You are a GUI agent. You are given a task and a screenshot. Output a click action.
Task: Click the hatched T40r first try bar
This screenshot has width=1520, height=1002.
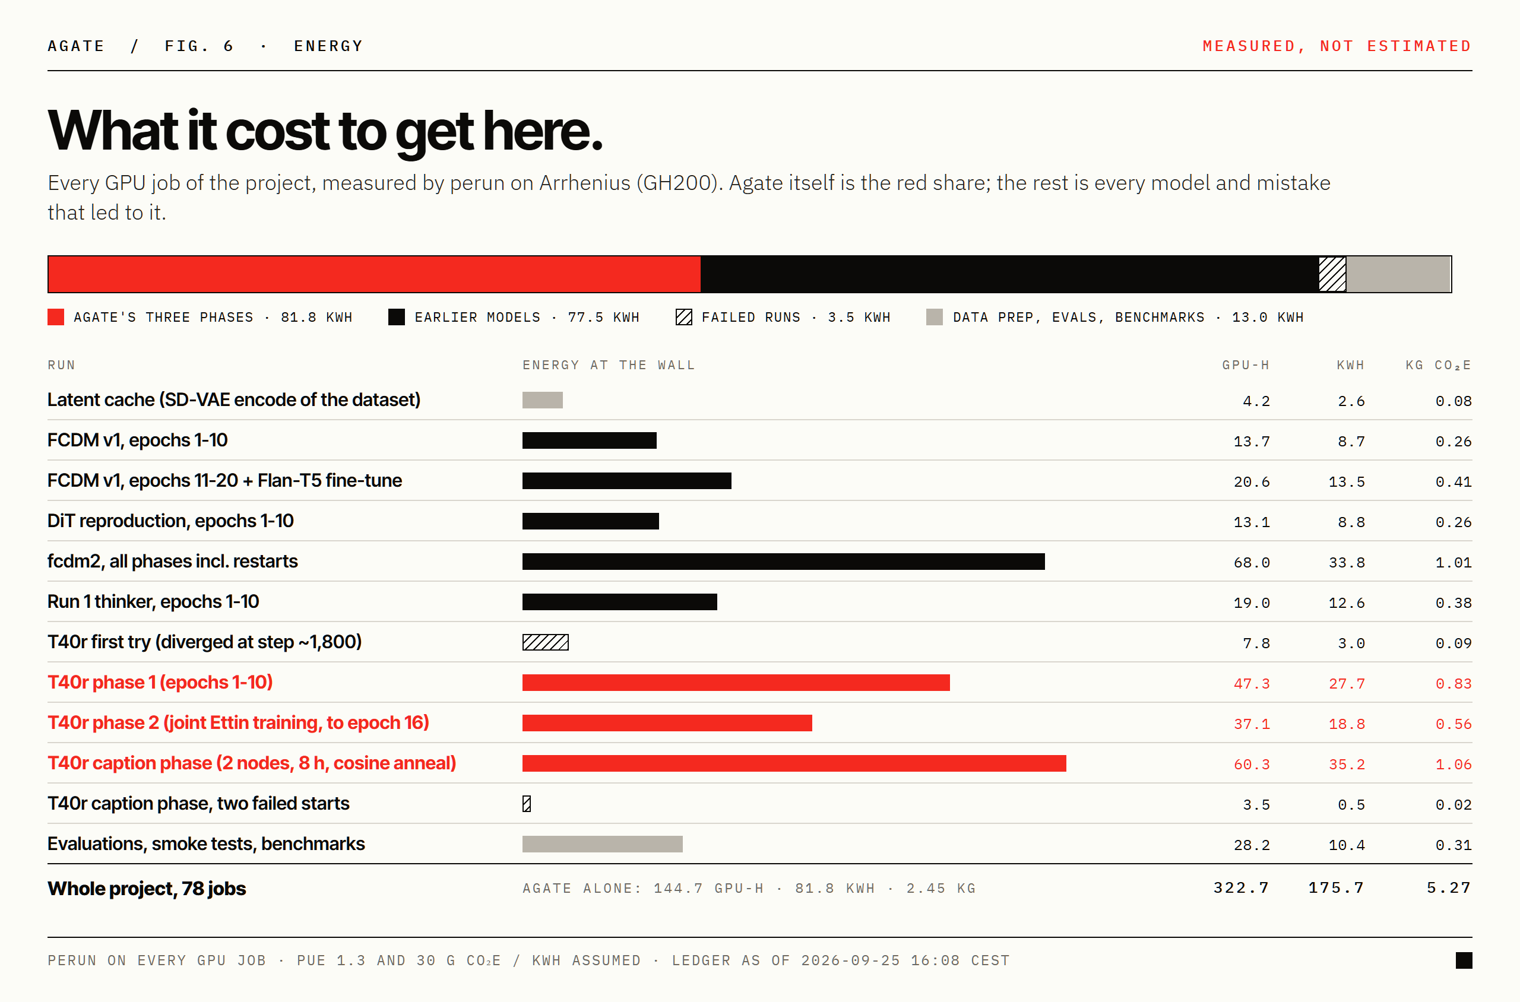coord(545,642)
